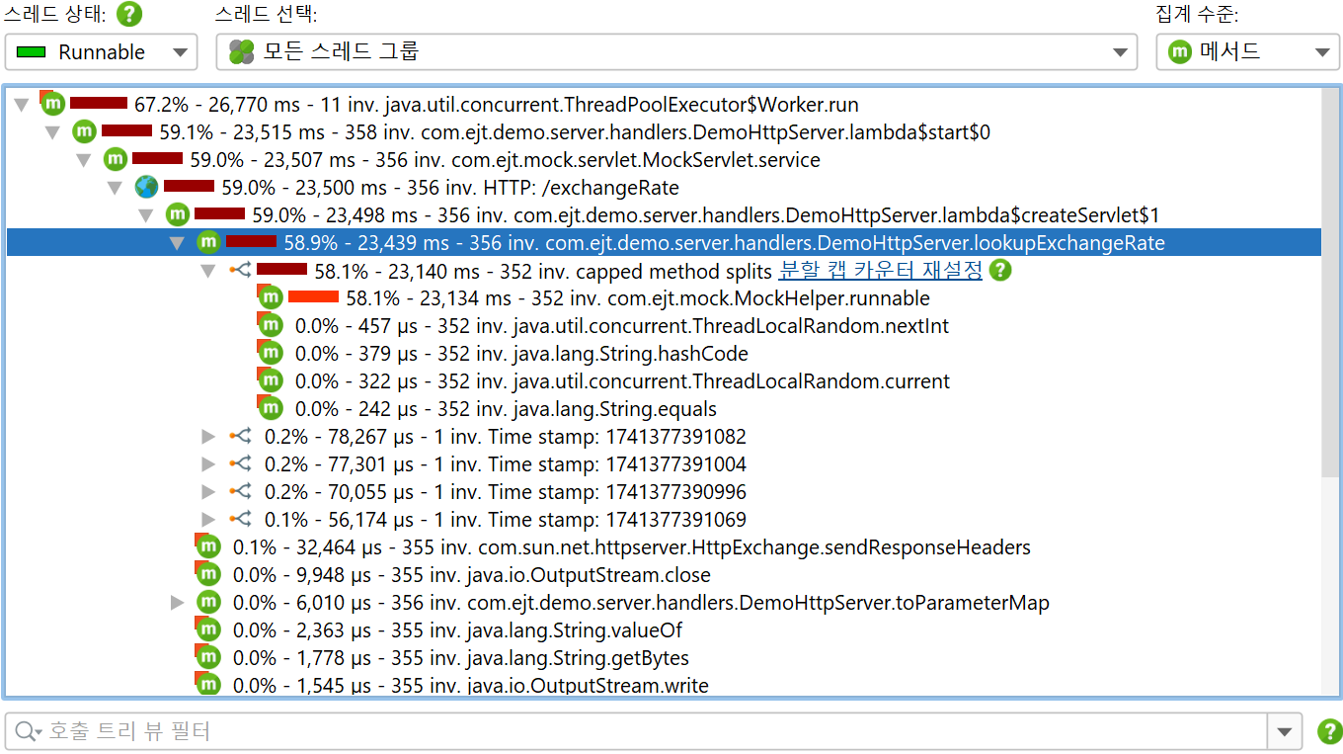
Task: Select the String.hashCode row text
Action: tap(521, 354)
